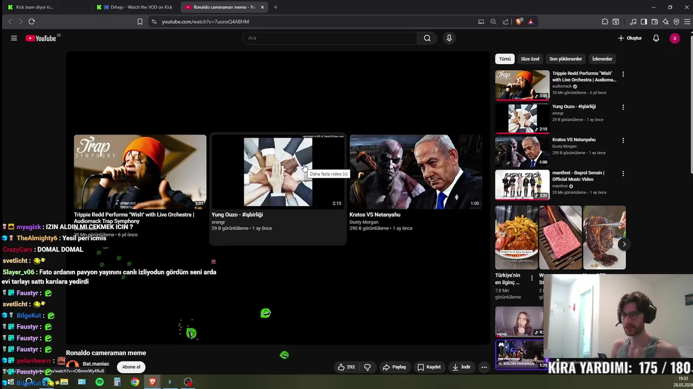This screenshot has height=389, width=693.
Task: Click the Oluştur create button
Action: (x=630, y=38)
